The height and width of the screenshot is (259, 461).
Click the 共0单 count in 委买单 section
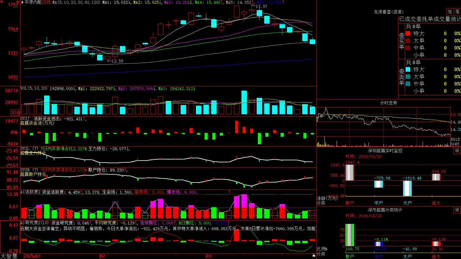413,26
